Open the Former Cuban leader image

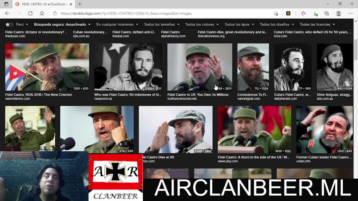(324, 130)
